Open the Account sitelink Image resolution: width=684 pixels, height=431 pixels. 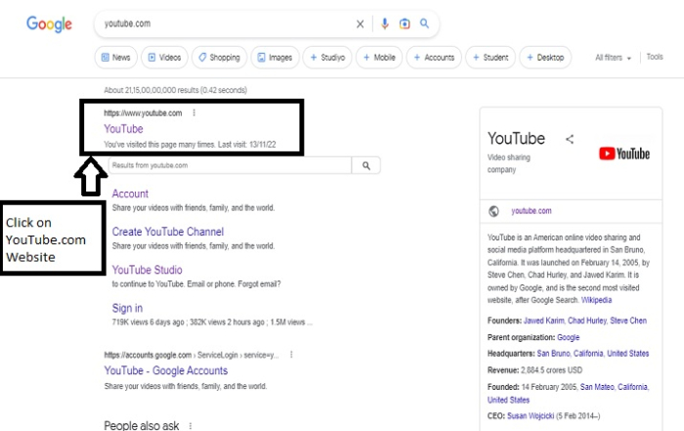pos(130,194)
